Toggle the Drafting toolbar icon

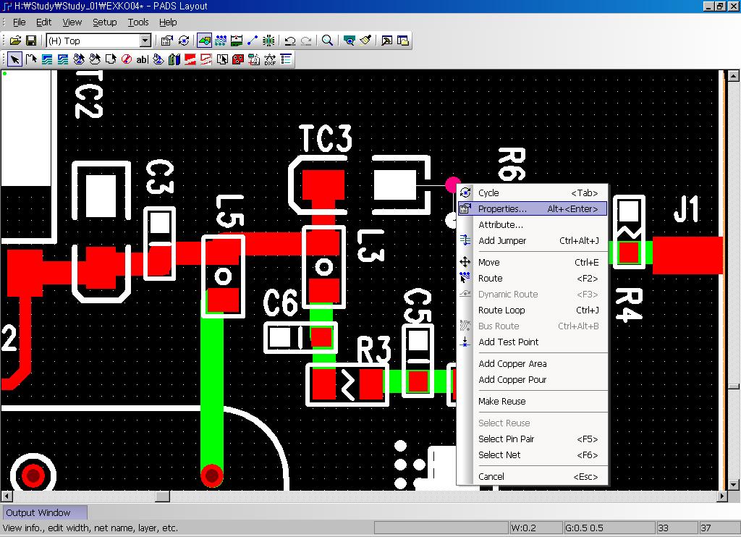click(x=204, y=41)
